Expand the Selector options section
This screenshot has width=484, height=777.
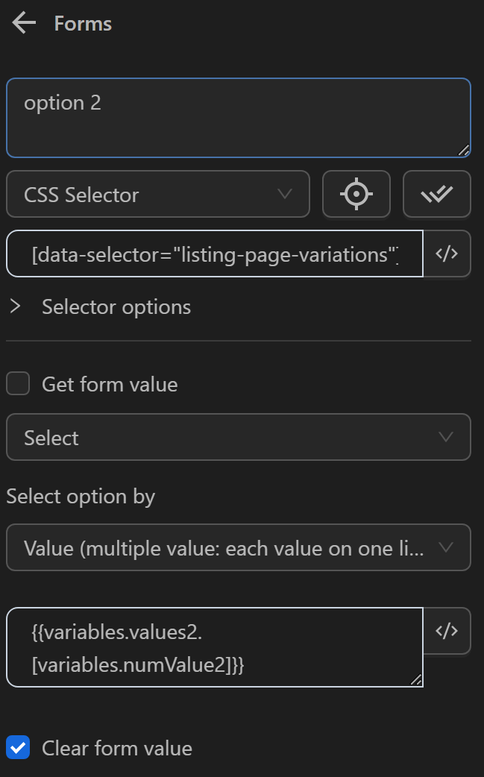[x=116, y=307]
